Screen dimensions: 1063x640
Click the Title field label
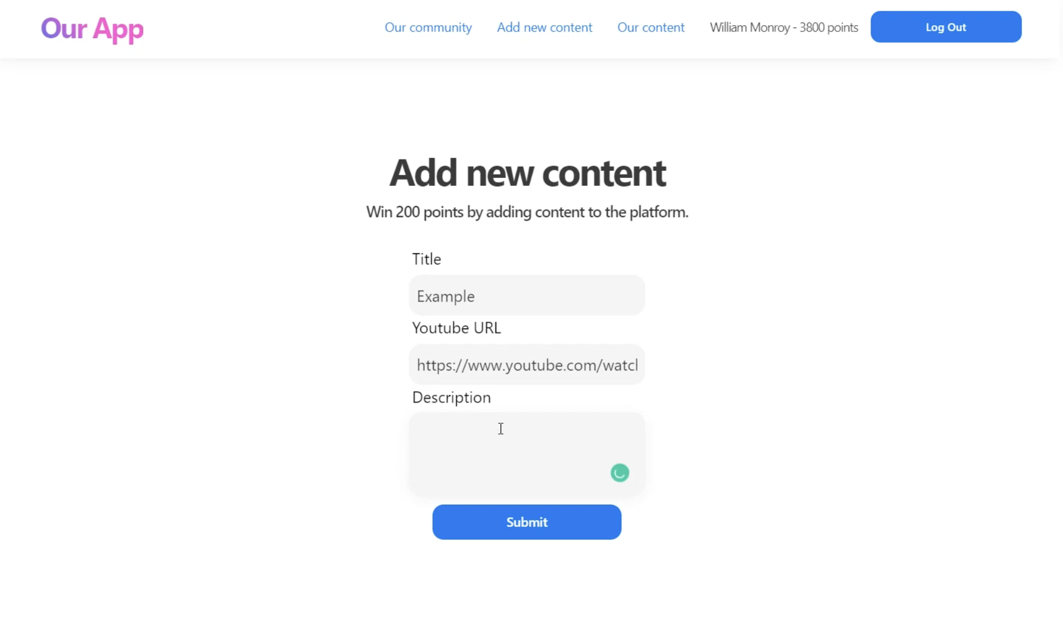pyautogui.click(x=427, y=259)
